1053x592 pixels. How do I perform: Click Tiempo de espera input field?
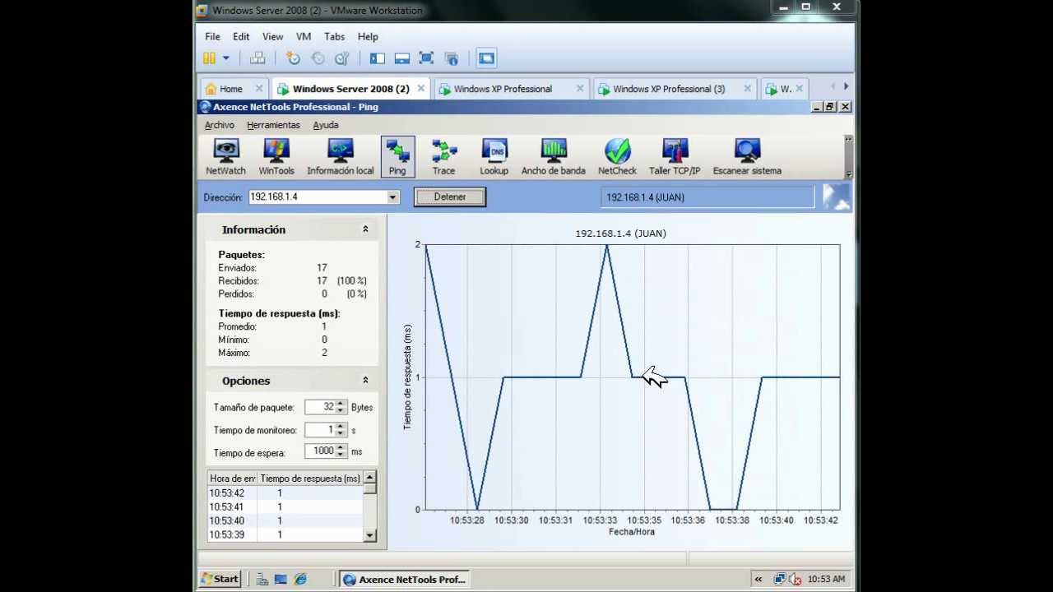click(x=320, y=451)
